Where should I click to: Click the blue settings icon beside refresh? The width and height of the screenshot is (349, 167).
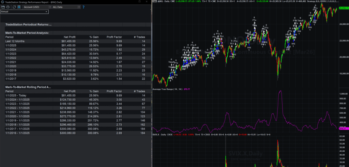click(x=19, y=7)
